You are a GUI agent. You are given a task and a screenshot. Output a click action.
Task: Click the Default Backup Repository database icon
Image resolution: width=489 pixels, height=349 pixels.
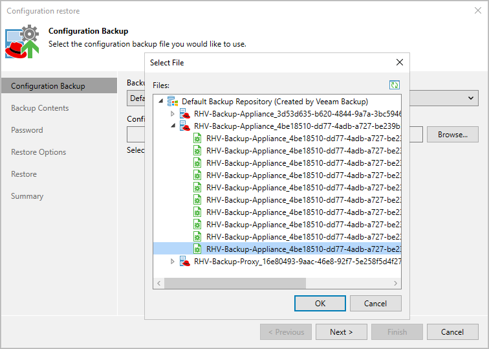point(173,102)
